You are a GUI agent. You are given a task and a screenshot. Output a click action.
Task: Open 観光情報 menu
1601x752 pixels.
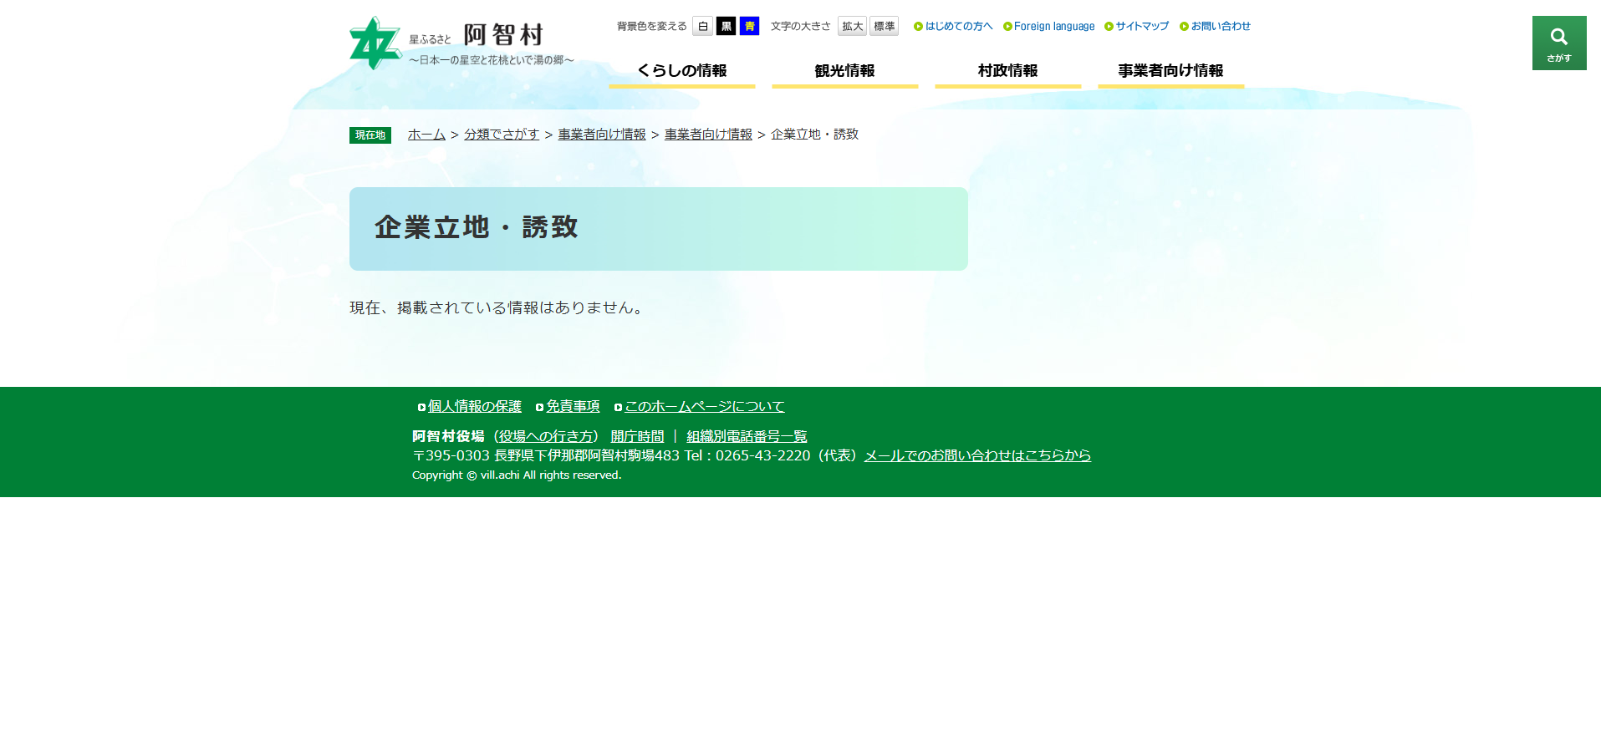[x=845, y=71]
